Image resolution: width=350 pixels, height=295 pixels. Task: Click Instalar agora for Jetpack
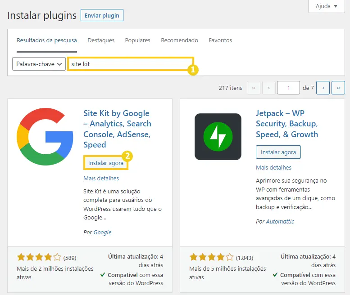click(x=278, y=152)
